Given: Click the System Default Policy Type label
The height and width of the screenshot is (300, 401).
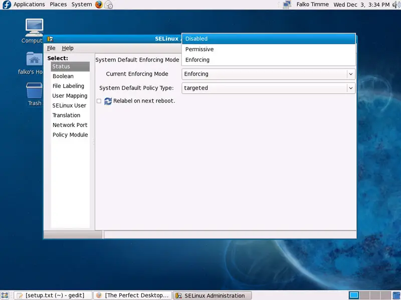Looking at the screenshot, I should click(x=136, y=88).
